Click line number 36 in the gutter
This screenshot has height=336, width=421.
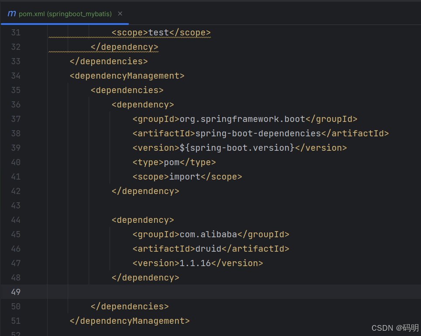click(16, 104)
